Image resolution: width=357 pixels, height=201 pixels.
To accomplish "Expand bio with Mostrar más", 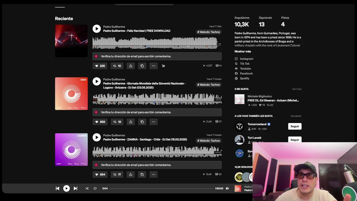I will pyautogui.click(x=243, y=51).
